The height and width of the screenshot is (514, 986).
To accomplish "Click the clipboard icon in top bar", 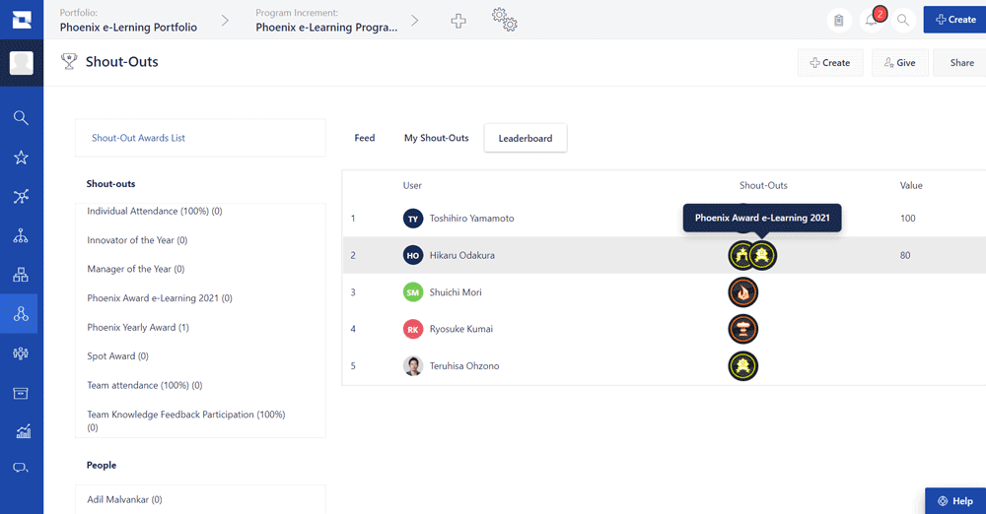I will click(838, 20).
